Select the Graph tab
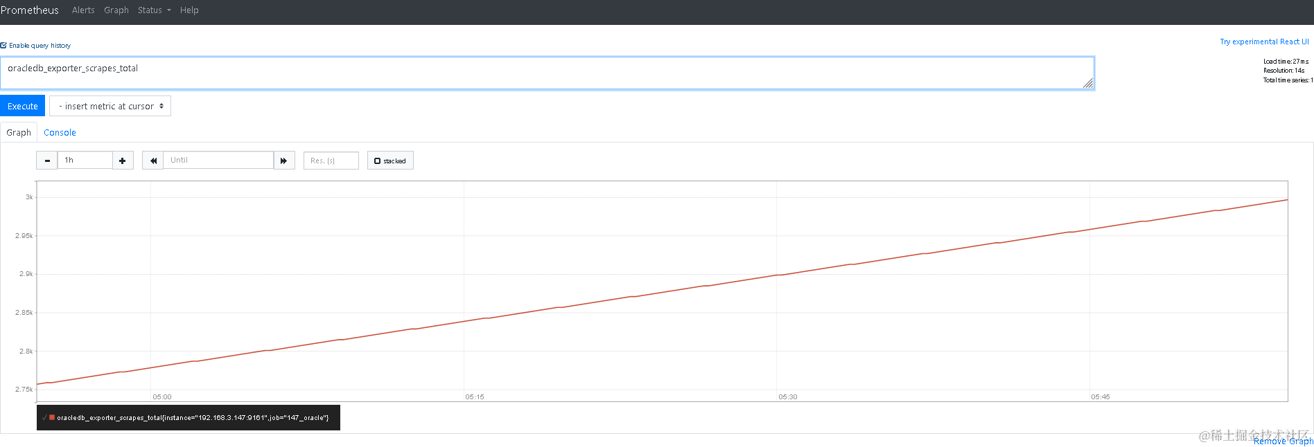Image resolution: width=1314 pixels, height=447 pixels. pyautogui.click(x=19, y=132)
